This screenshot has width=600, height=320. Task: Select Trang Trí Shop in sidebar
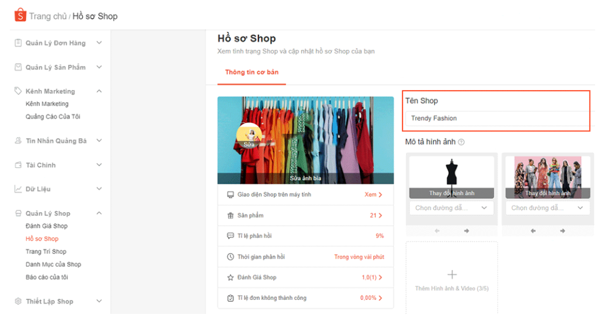pyautogui.click(x=46, y=252)
